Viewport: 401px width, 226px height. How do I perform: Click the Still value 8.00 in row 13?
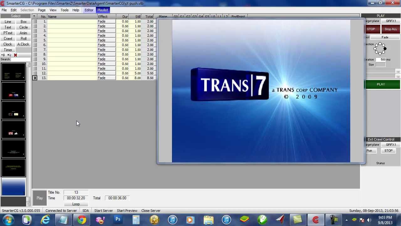[135, 78]
